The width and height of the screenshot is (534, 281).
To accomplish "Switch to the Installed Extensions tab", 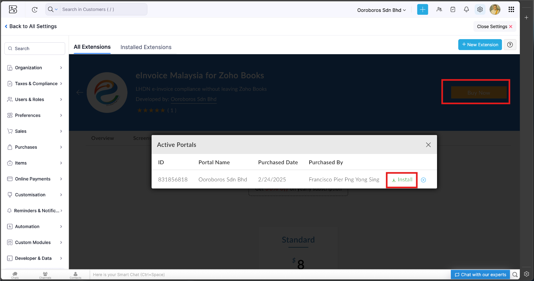I will tap(146, 47).
